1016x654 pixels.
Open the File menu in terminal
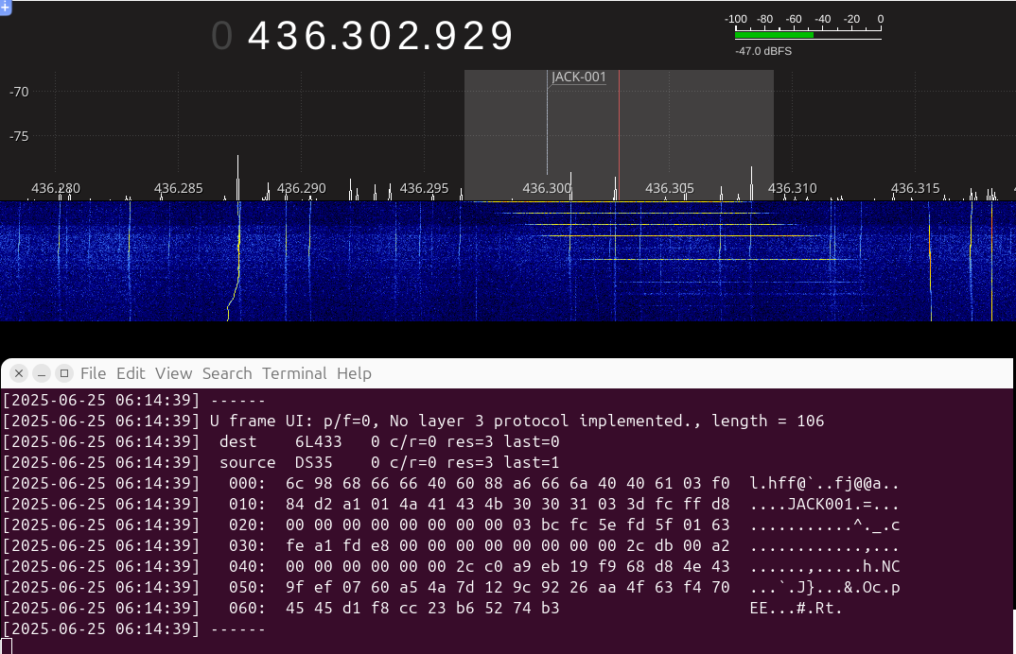pyautogui.click(x=93, y=373)
